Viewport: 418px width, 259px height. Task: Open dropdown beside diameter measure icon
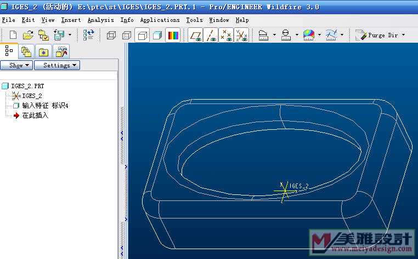[297, 34]
